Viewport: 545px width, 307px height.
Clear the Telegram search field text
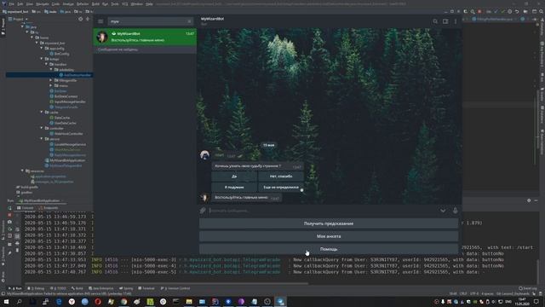189,21
